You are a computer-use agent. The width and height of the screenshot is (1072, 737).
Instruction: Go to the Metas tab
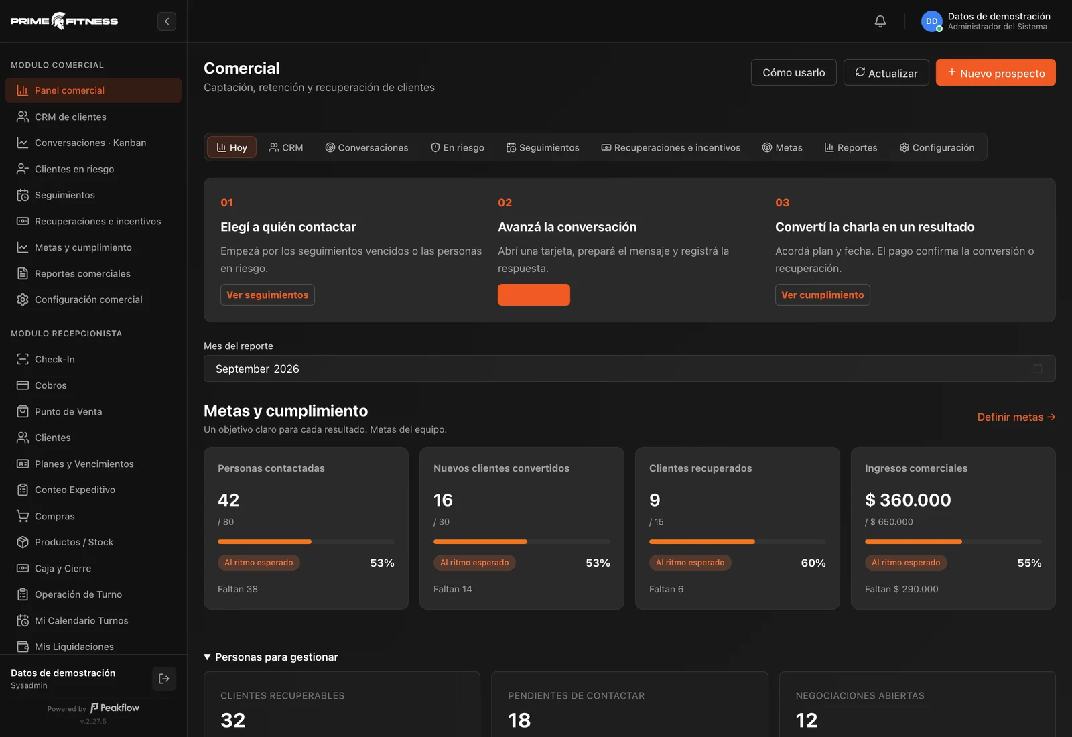783,147
